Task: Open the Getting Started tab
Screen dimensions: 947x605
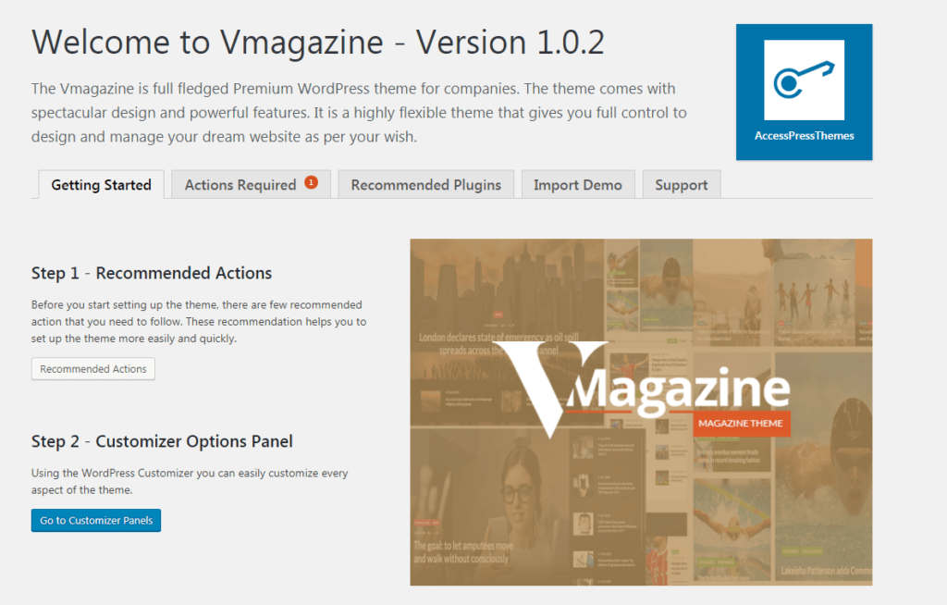Action: coord(102,185)
